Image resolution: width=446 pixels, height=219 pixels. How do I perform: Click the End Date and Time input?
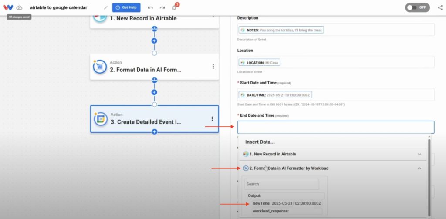tap(336, 127)
